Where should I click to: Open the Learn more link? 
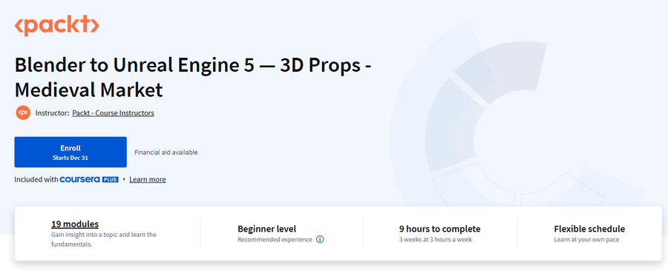point(148,179)
